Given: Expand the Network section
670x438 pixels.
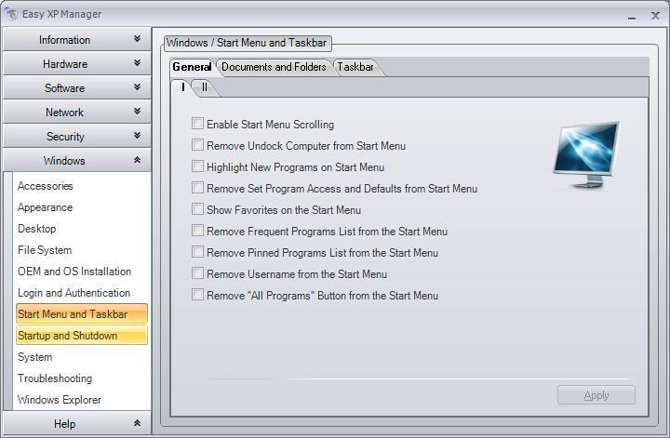Looking at the screenshot, I should click(x=77, y=113).
